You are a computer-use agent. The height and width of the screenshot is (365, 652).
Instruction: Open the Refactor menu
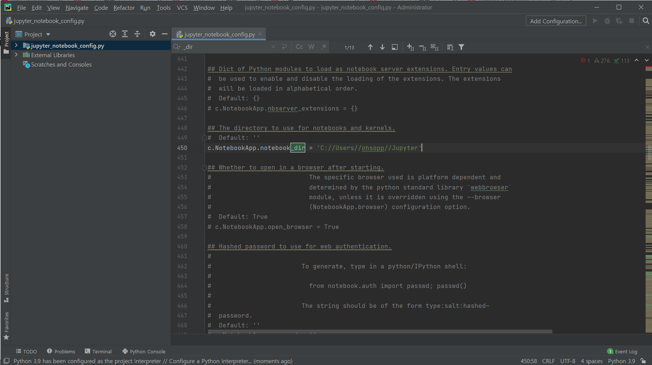point(124,8)
